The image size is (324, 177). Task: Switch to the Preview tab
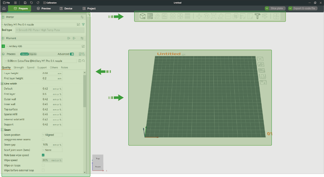coord(44,9)
